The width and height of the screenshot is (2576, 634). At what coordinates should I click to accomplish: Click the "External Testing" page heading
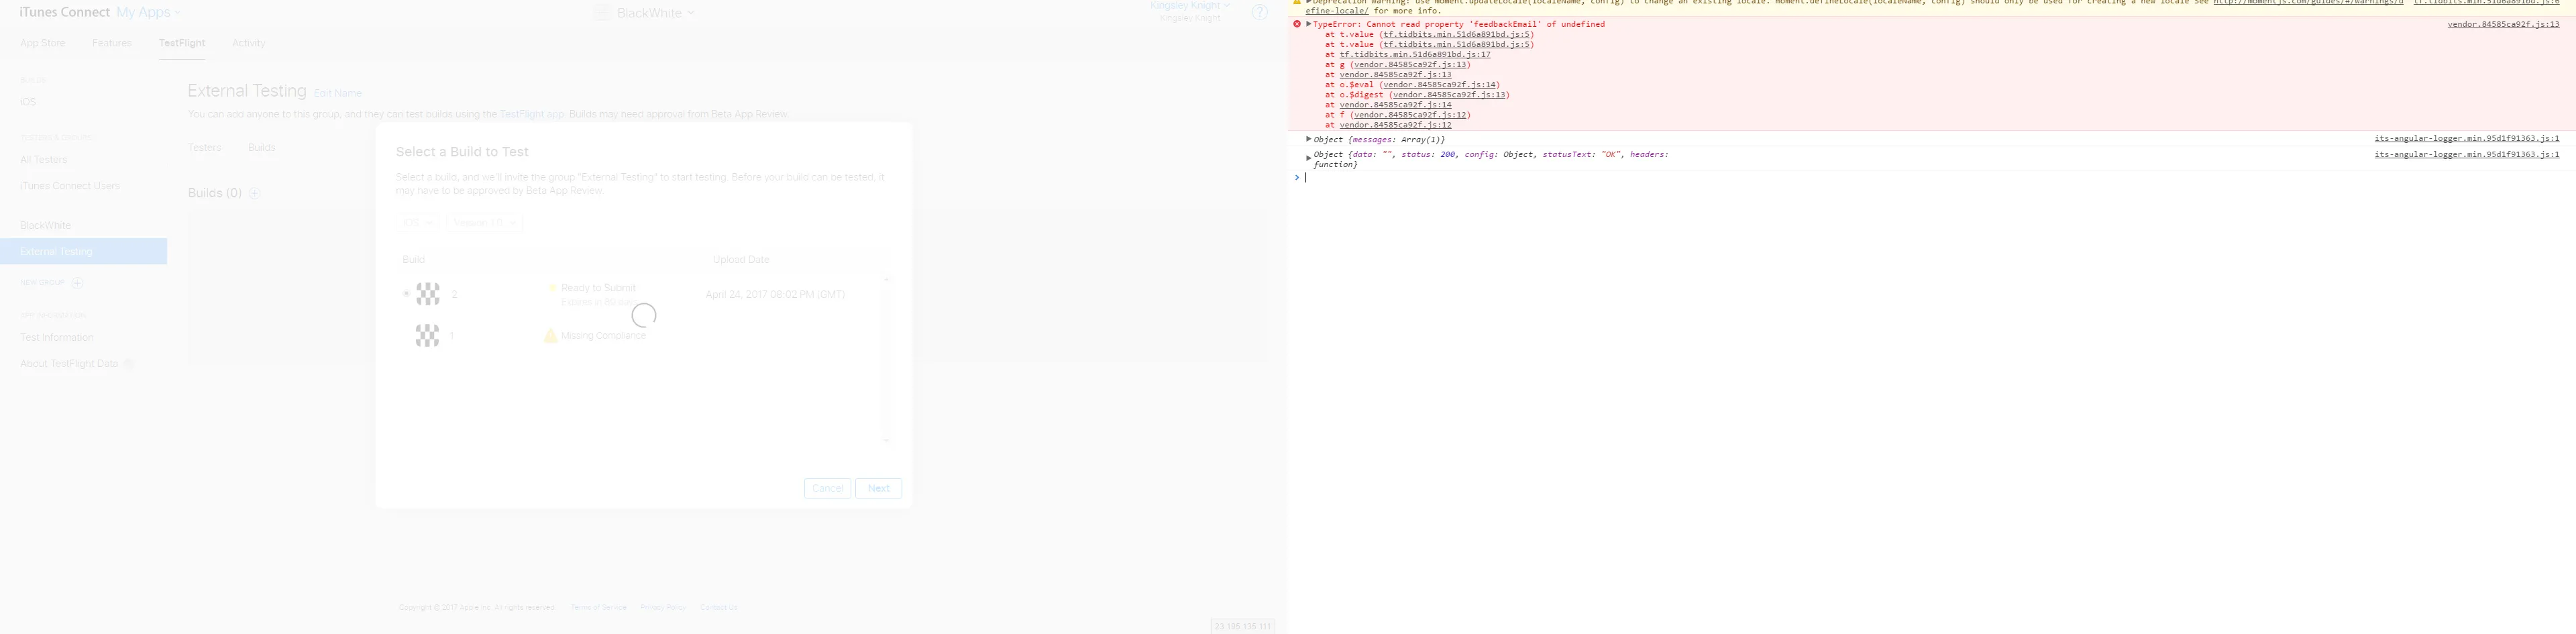point(247,91)
